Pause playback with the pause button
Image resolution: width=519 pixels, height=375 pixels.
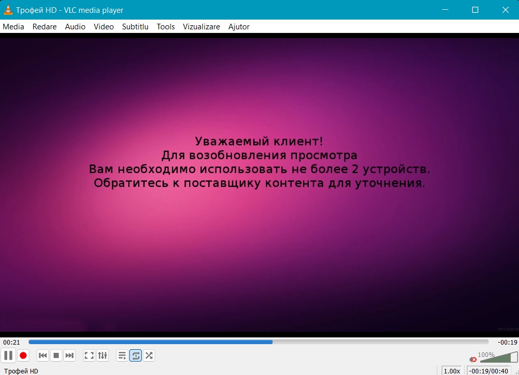click(x=8, y=355)
